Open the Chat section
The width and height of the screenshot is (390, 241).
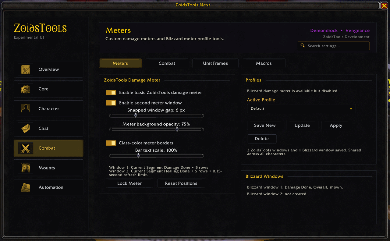48,129
